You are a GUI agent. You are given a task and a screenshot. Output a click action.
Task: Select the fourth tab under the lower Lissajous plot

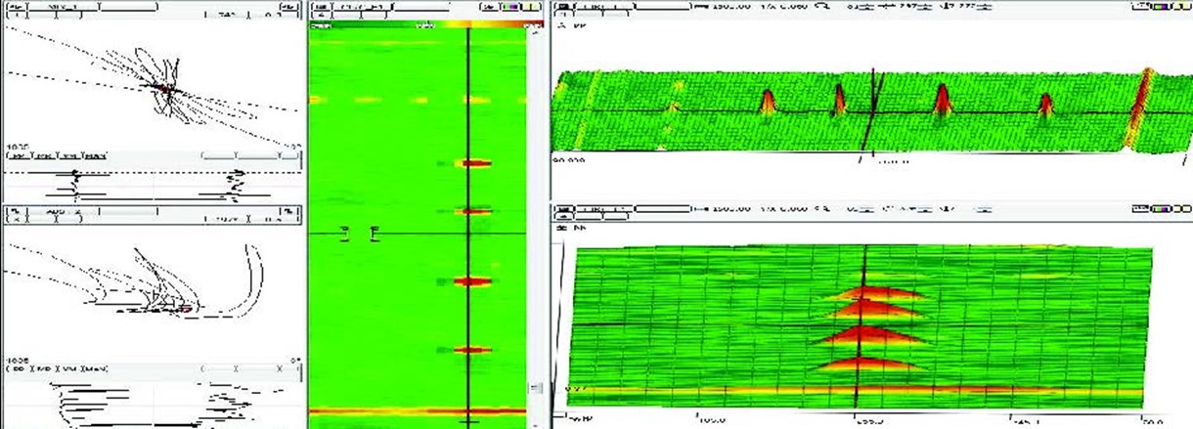tap(94, 368)
